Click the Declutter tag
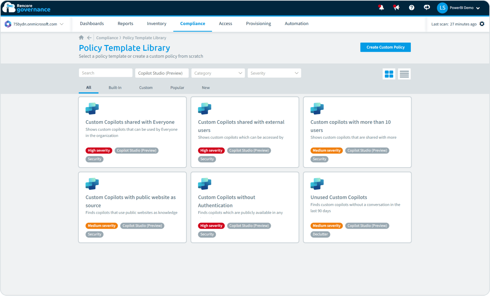The width and height of the screenshot is (490, 296). tap(320, 234)
